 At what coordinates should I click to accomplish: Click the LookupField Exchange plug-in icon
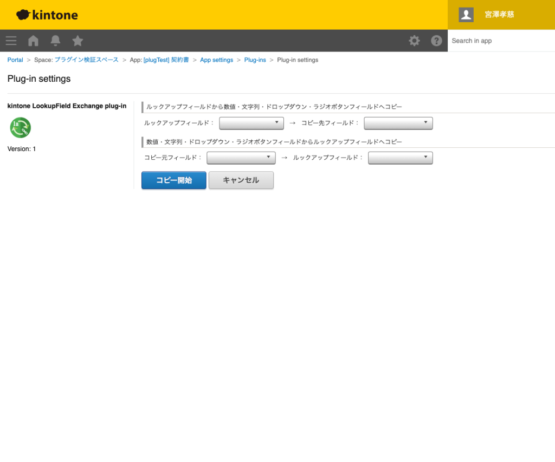pos(20,128)
